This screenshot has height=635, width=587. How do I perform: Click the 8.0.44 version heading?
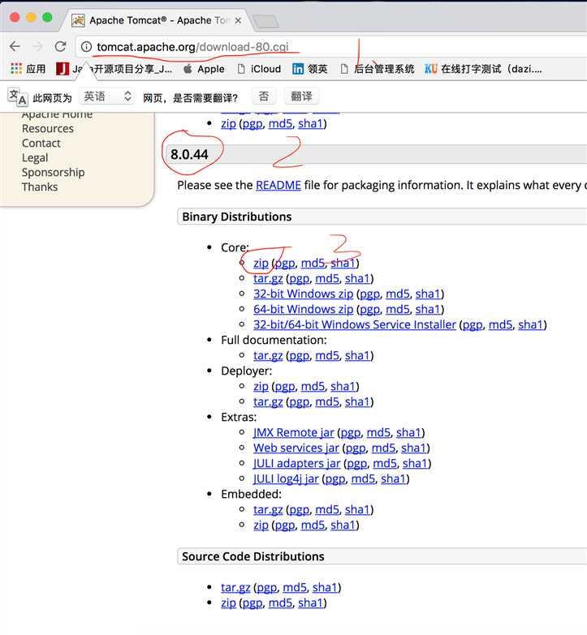click(189, 154)
